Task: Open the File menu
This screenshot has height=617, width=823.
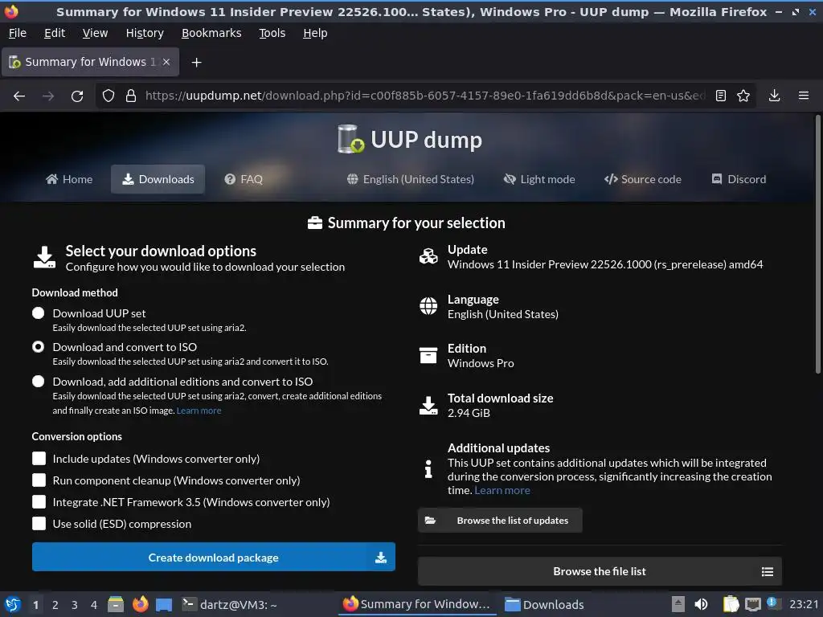Action: point(18,33)
